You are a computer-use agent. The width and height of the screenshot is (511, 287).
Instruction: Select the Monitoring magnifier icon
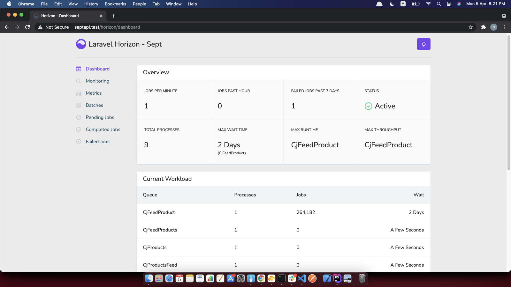[79, 81]
